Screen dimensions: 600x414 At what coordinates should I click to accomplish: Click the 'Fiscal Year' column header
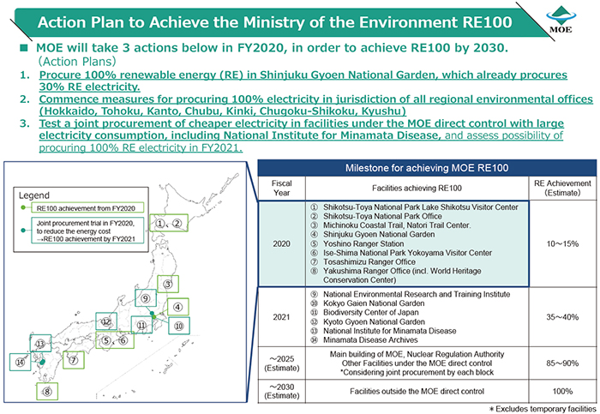[282, 188]
